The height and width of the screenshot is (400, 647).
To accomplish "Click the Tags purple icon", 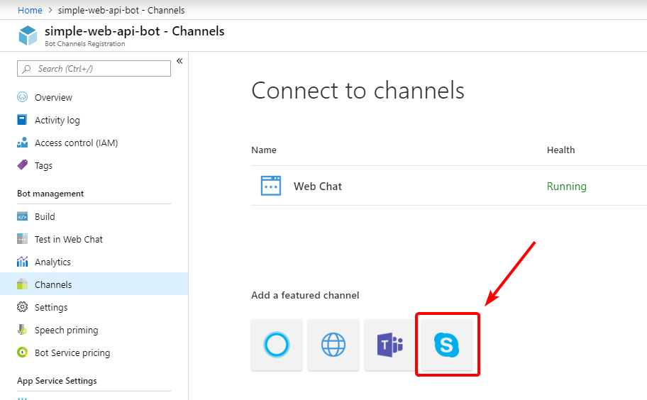I will coord(22,165).
